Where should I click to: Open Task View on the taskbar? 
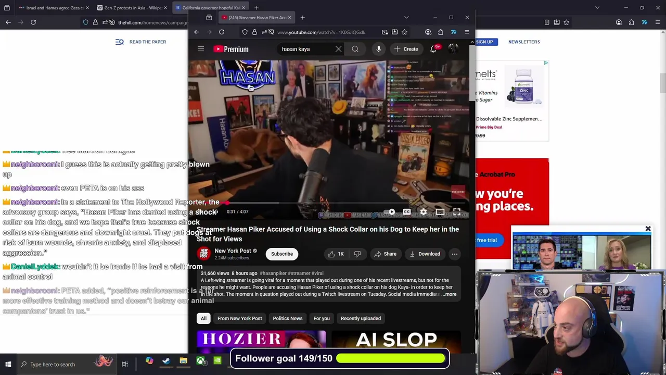coord(125,364)
